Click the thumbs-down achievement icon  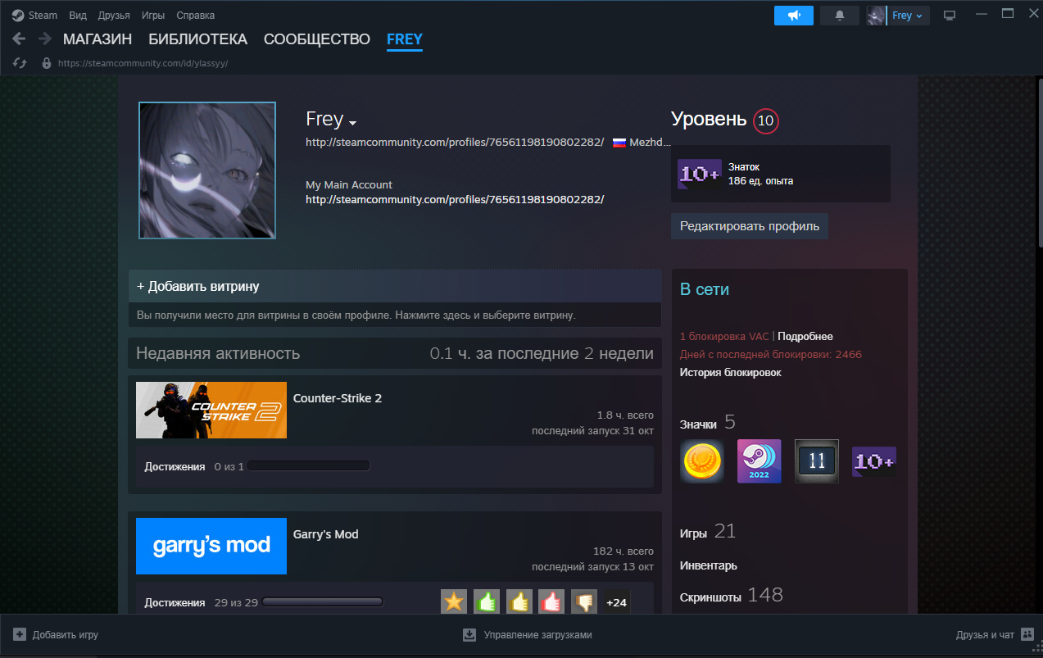[584, 602]
